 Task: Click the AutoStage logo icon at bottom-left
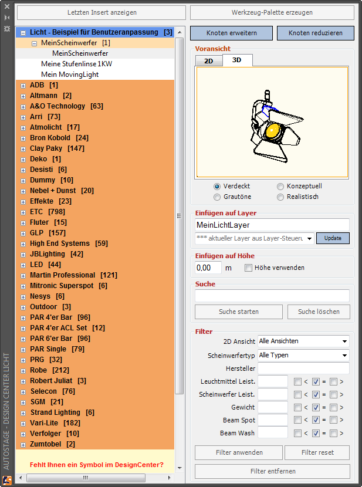[6, 479]
